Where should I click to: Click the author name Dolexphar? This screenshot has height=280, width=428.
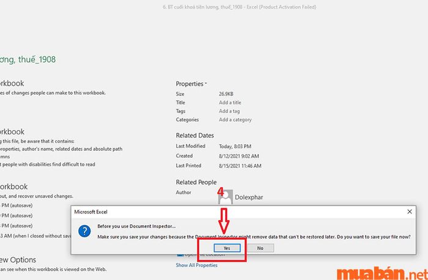tap(249, 197)
